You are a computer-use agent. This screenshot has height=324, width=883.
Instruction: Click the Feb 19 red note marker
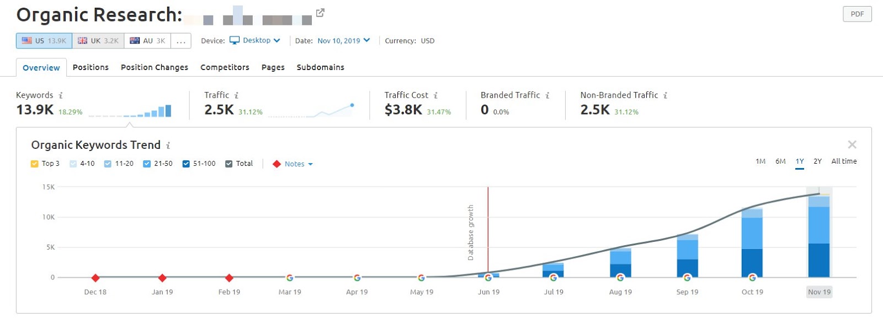pyautogui.click(x=229, y=278)
